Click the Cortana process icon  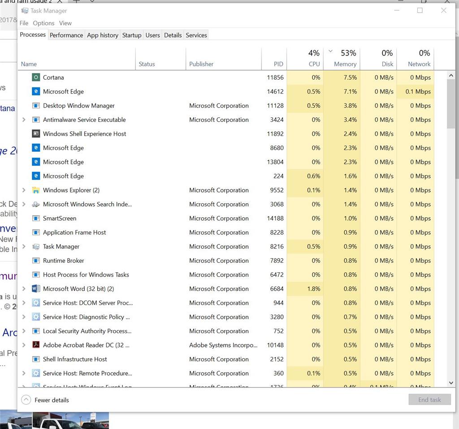tap(36, 77)
